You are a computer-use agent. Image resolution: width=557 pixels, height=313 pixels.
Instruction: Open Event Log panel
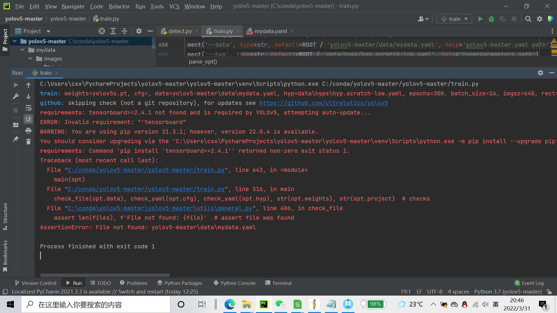pyautogui.click(x=529, y=283)
